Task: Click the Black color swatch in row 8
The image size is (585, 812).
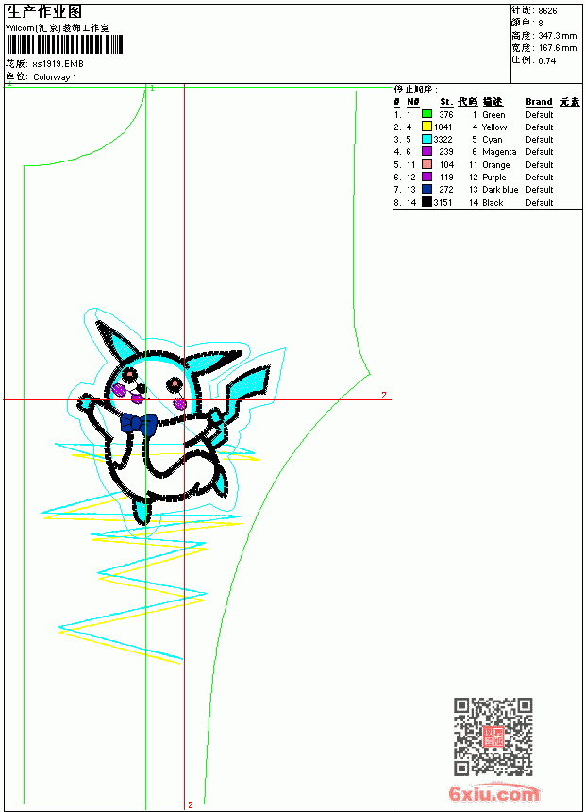Action: coord(426,202)
